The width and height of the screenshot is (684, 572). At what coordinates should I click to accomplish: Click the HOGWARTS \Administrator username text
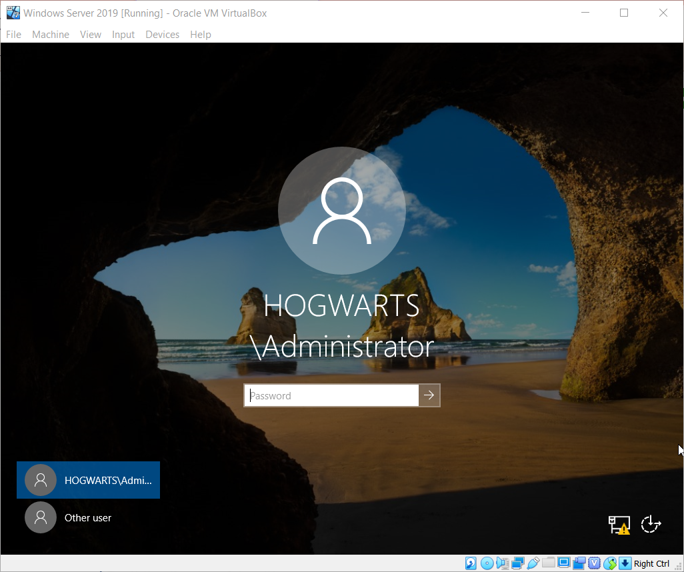click(341, 326)
